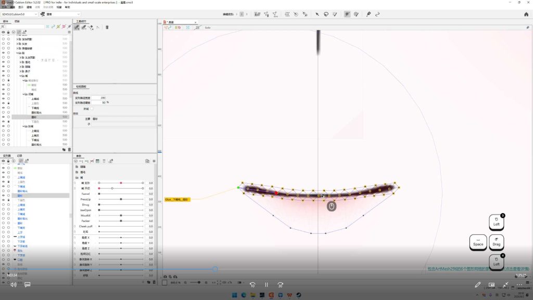The image size is (533, 300).
Task: Toggle the checkbox in the inspector panel
Action: [x=92, y=109]
